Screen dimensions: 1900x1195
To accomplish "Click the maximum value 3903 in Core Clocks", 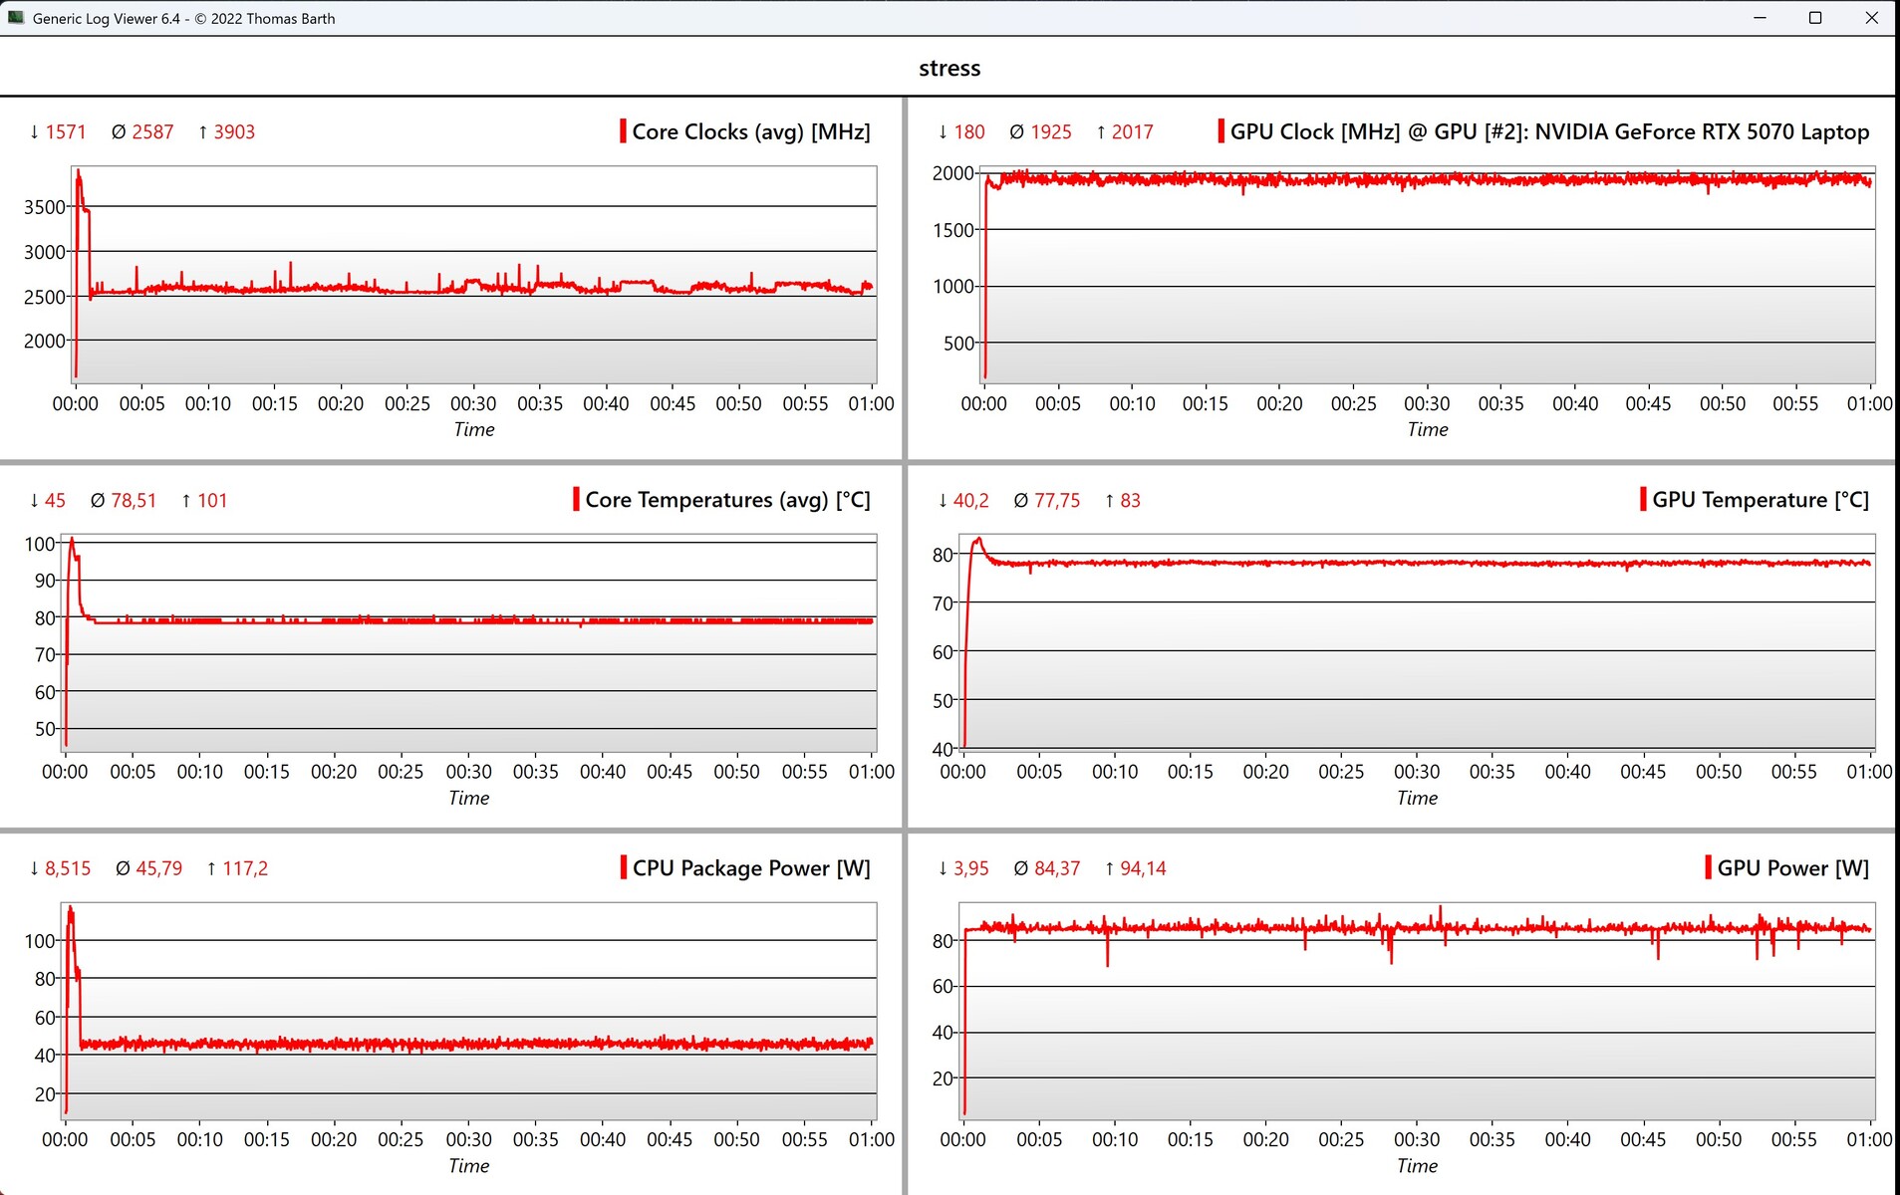I will click(234, 131).
